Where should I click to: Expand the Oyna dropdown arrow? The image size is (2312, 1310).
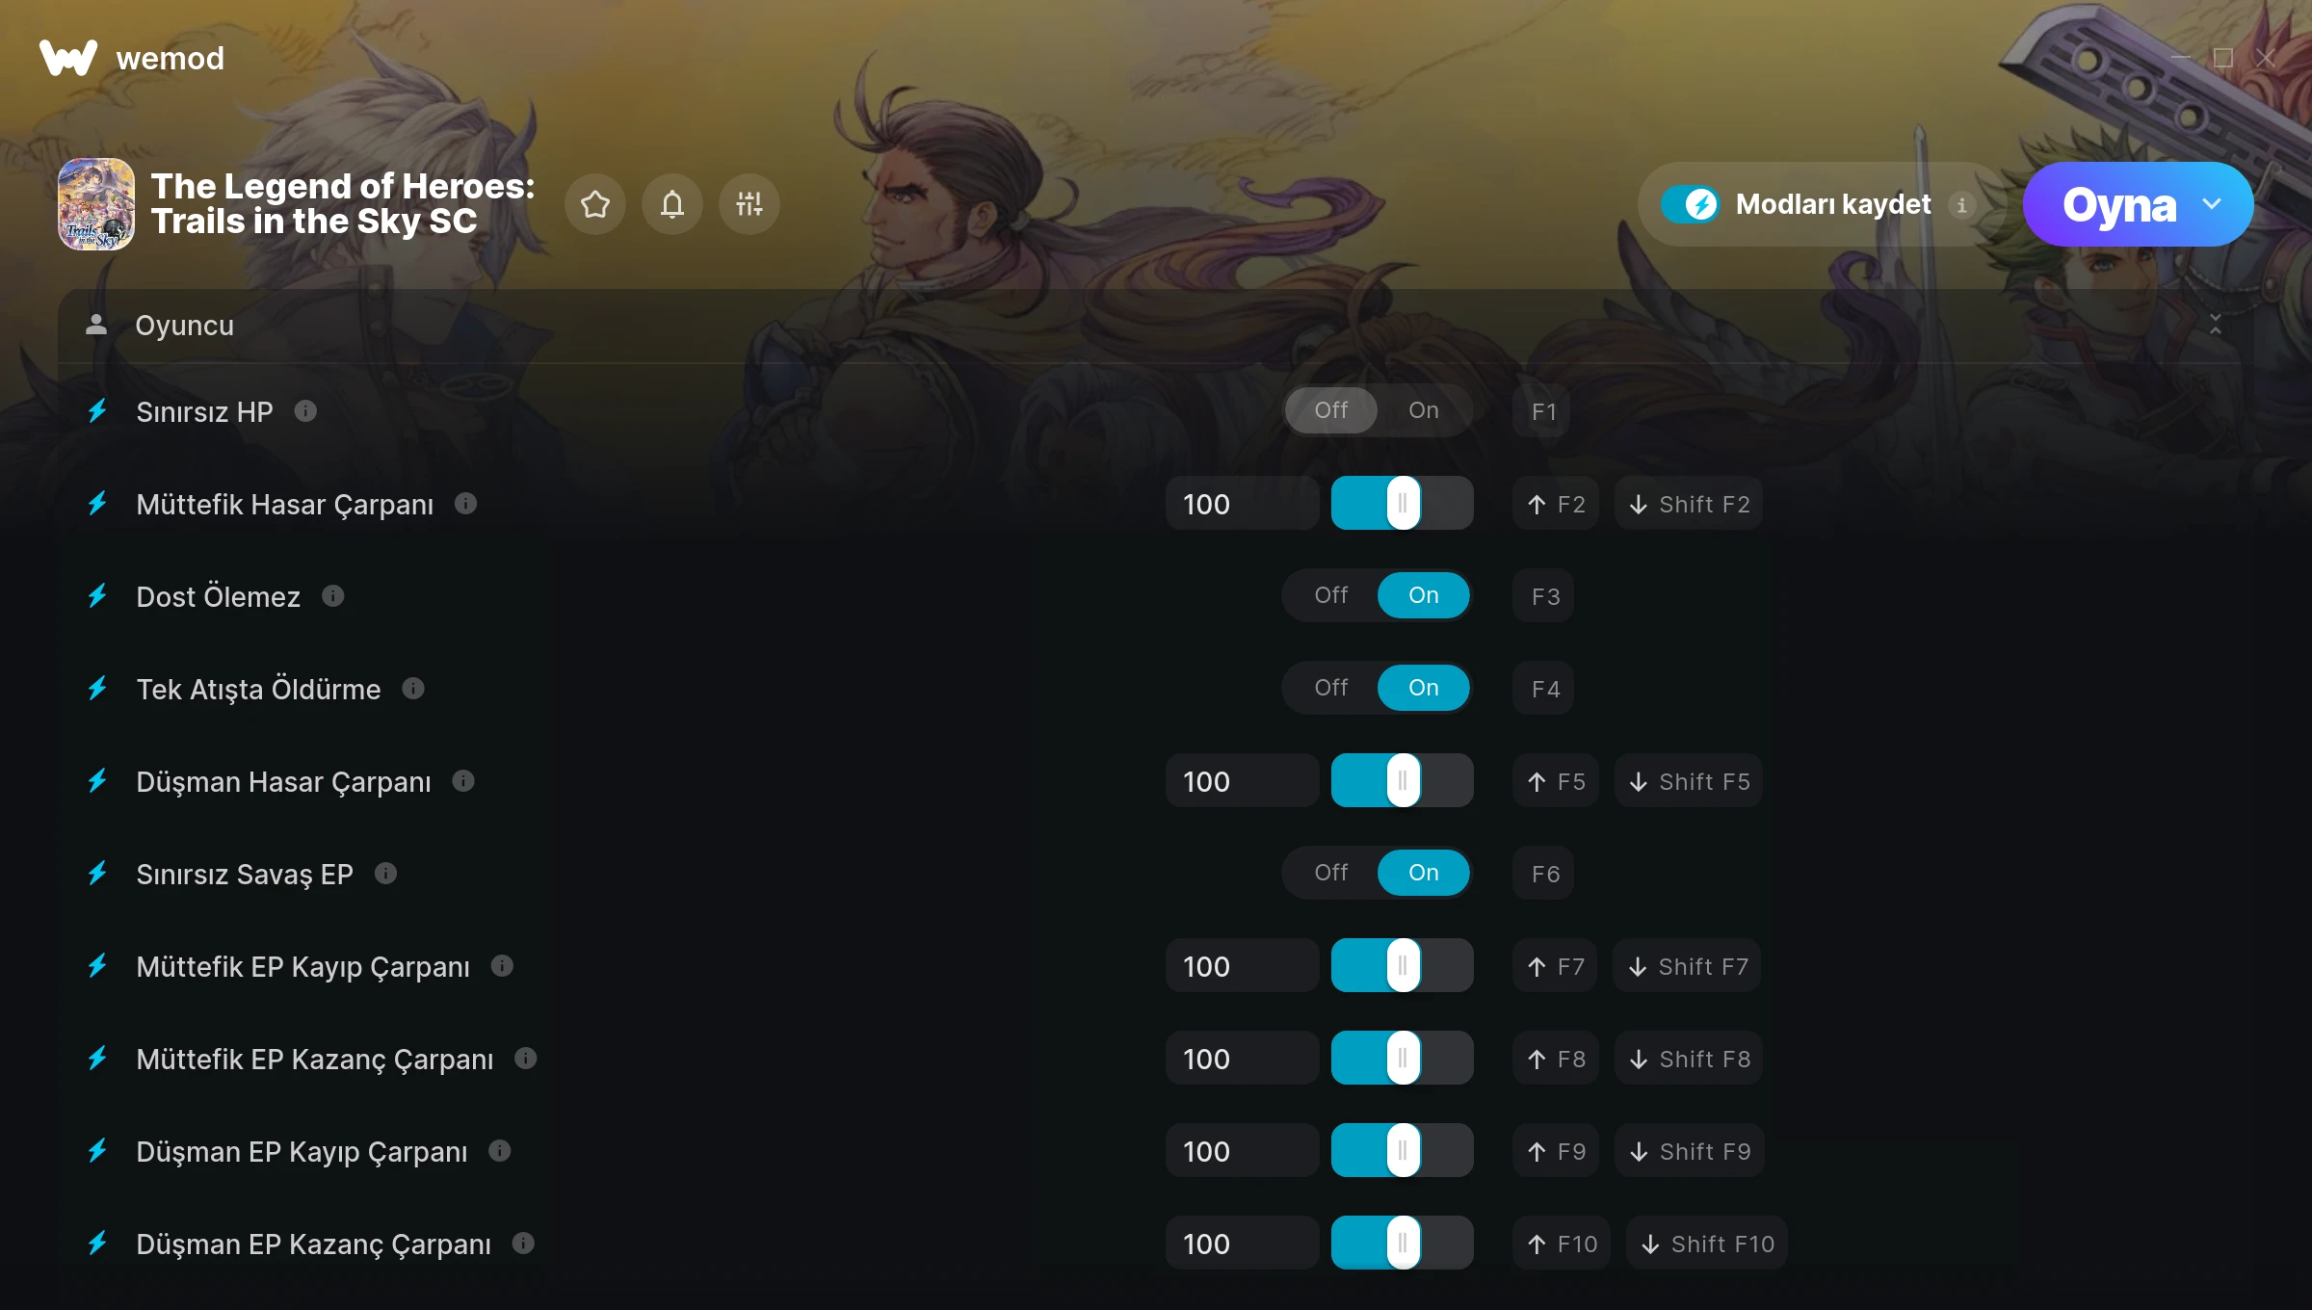point(2212,204)
